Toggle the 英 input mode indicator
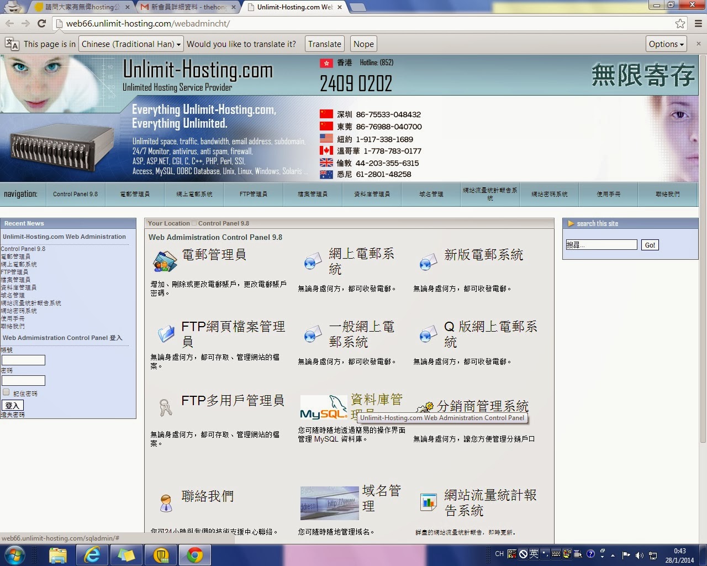The height and width of the screenshot is (566, 707). point(534,553)
